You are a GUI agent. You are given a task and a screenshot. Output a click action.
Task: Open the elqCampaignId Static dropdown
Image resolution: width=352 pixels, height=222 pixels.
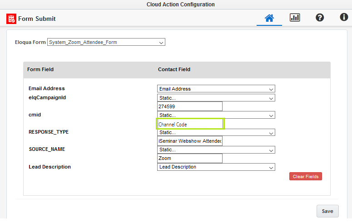[216, 98]
